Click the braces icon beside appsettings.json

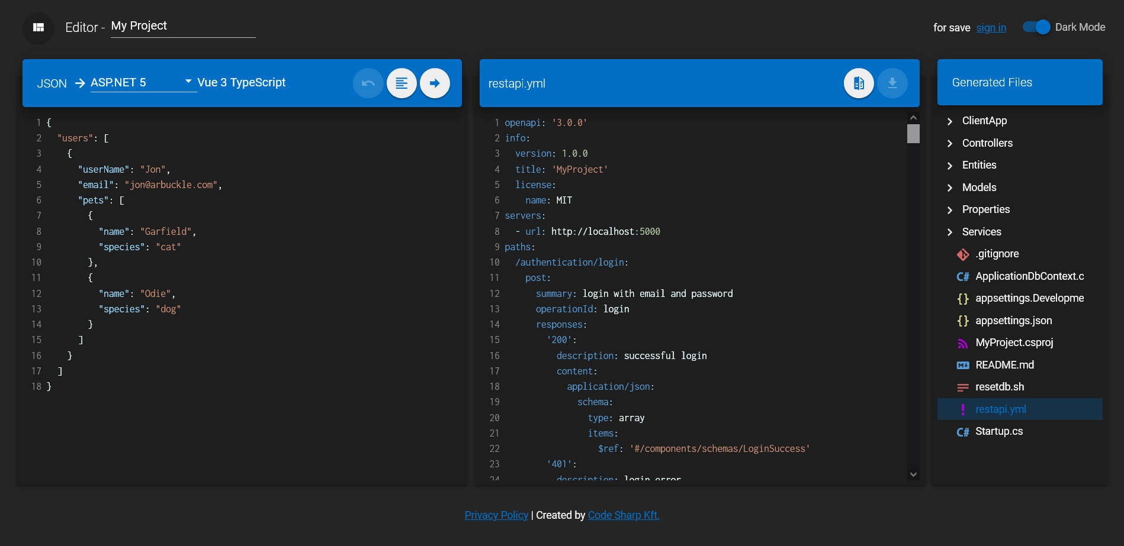[963, 321]
